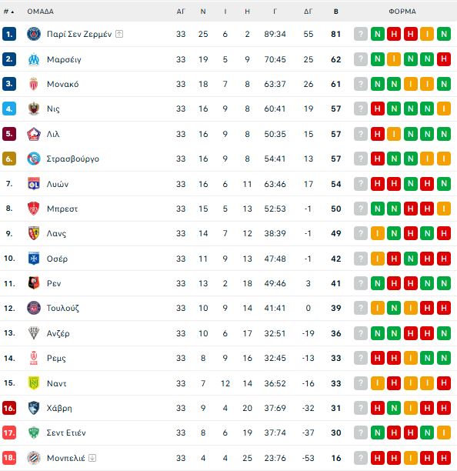Open the Τουλούζ team page link
The image size is (457, 471).
[x=63, y=308]
